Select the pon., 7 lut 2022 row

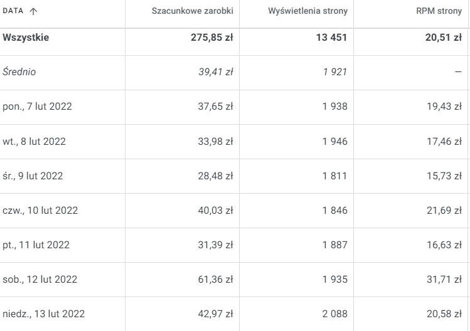click(x=37, y=107)
